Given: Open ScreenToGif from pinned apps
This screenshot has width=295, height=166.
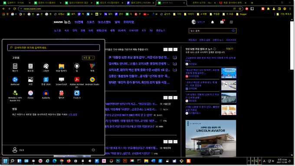Looking at the screenshot, I should point(61,81).
